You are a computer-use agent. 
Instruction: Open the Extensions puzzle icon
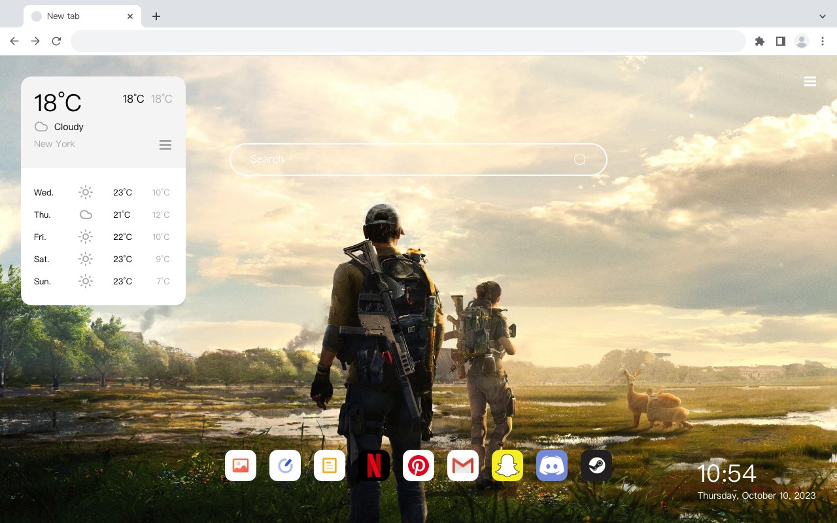tap(760, 41)
